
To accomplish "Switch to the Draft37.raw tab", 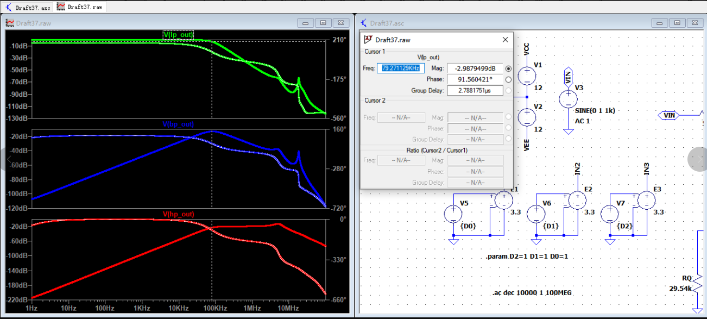I will coord(80,7).
